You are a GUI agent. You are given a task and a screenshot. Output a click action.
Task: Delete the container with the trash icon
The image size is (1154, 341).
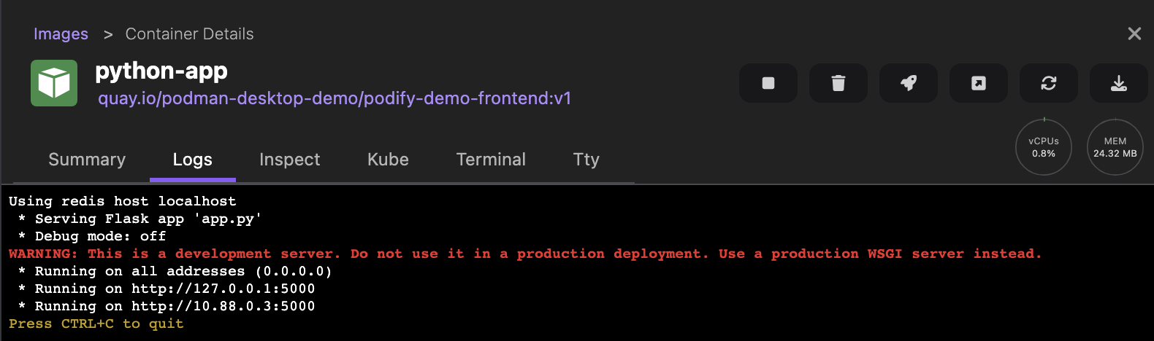coord(838,83)
